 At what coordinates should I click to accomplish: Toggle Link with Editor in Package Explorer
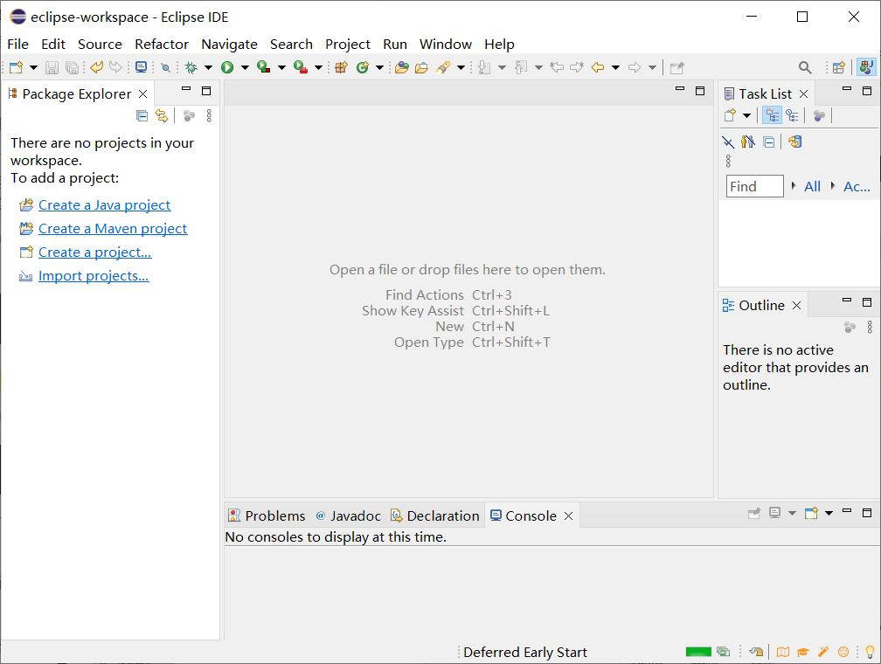coord(162,115)
